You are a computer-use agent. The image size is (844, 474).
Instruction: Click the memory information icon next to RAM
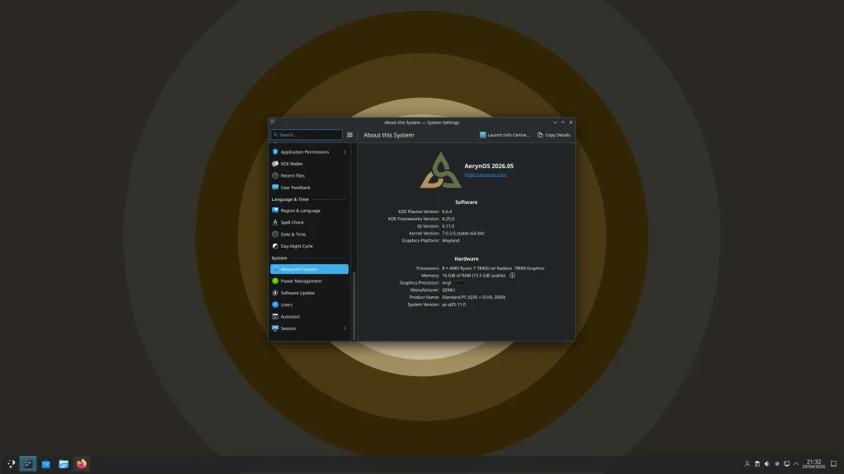pyautogui.click(x=513, y=275)
